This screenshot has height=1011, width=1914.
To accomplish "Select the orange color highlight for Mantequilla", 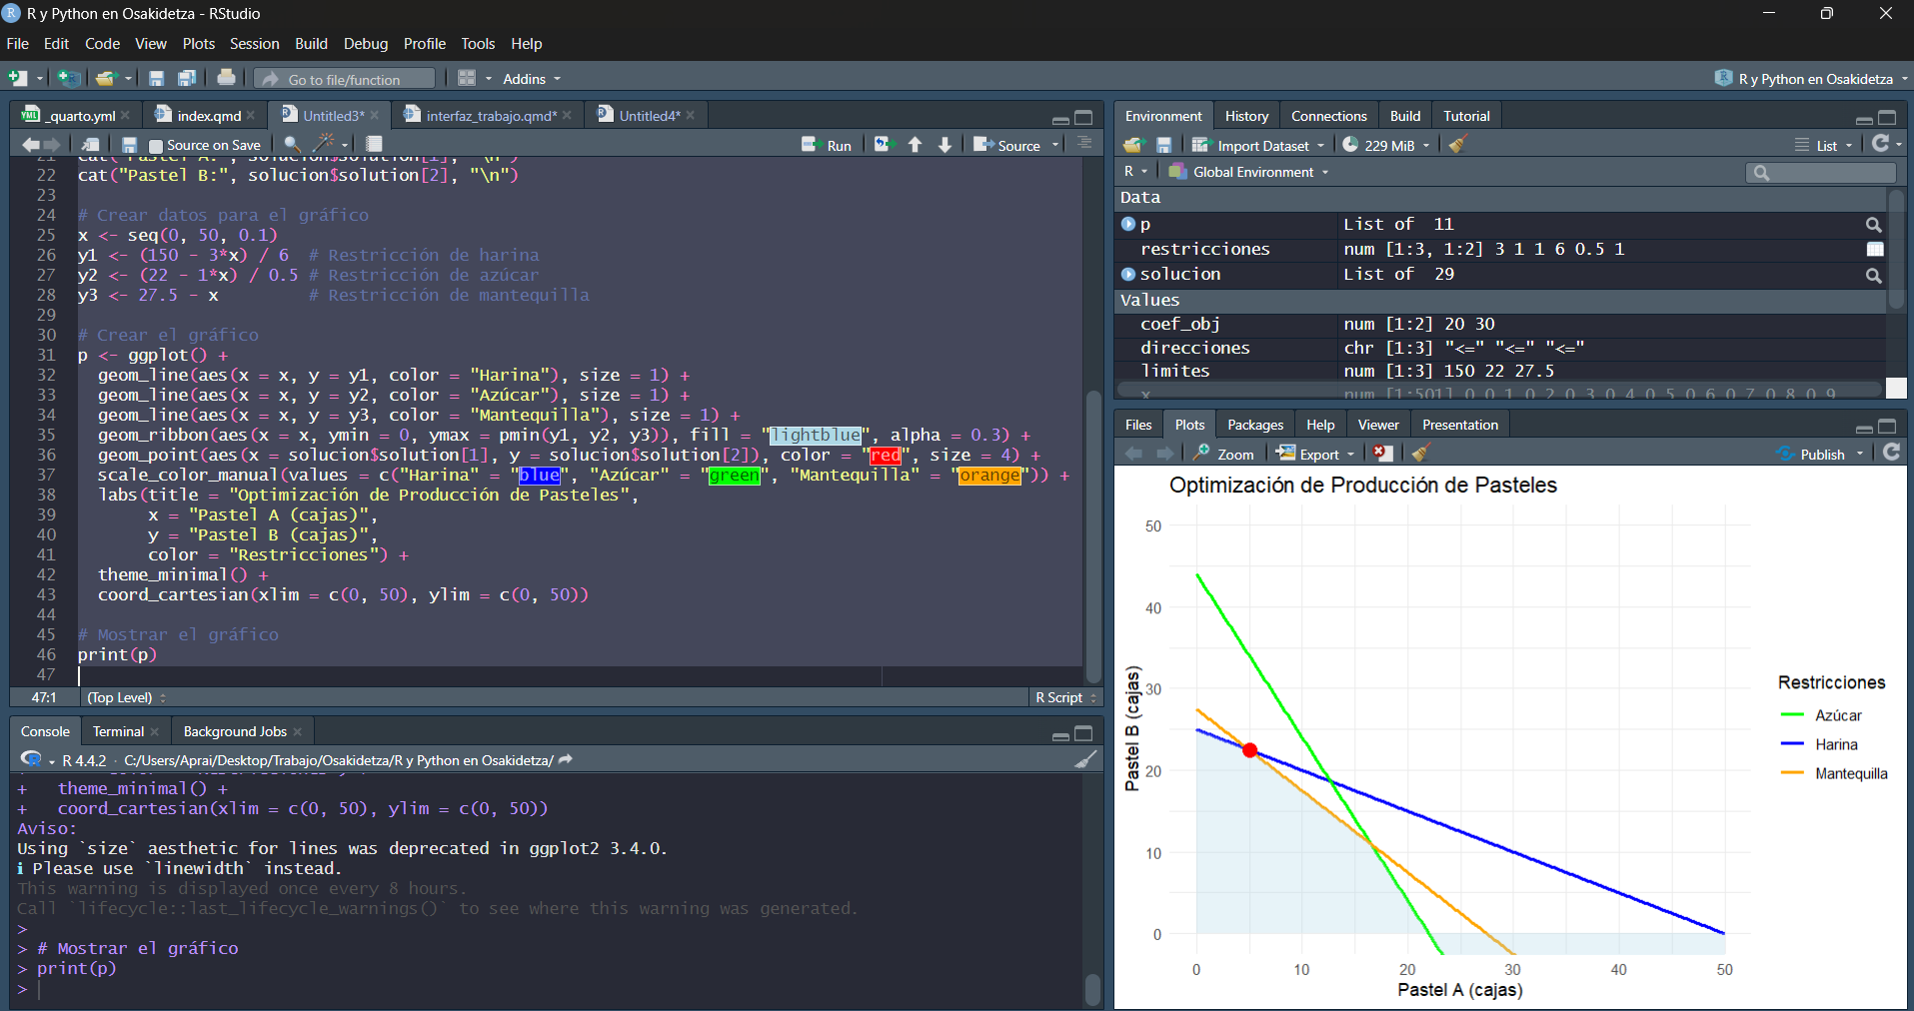I will point(989,476).
